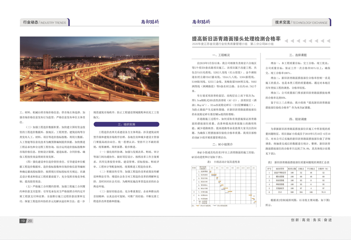The height and width of the screenshot is (240, 351).
Task: Click the 南部路桥 logo on the left page
Action: click(x=150, y=22)
